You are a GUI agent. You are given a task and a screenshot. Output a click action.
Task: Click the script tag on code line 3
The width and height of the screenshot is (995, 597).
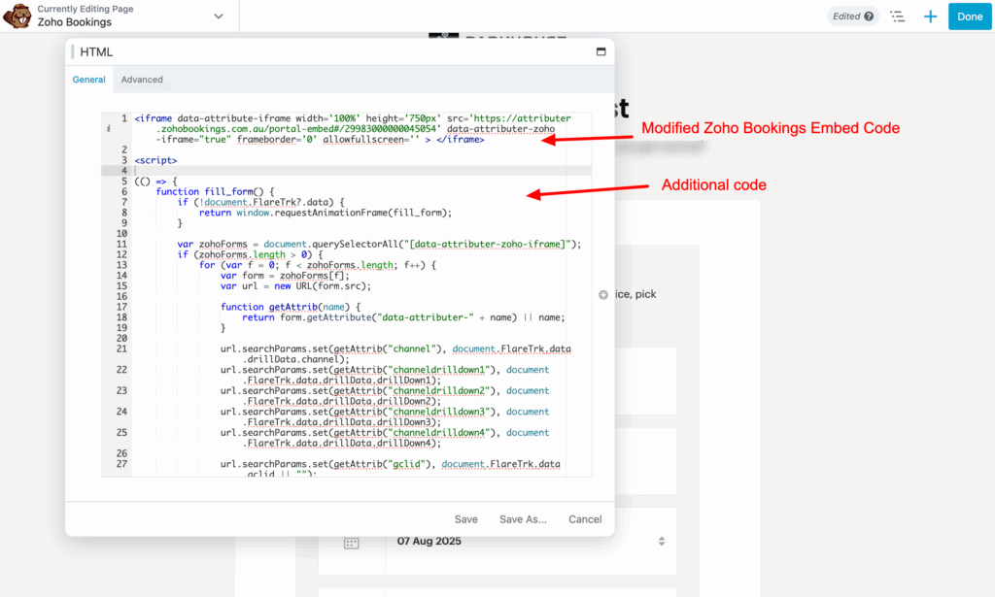coord(155,160)
